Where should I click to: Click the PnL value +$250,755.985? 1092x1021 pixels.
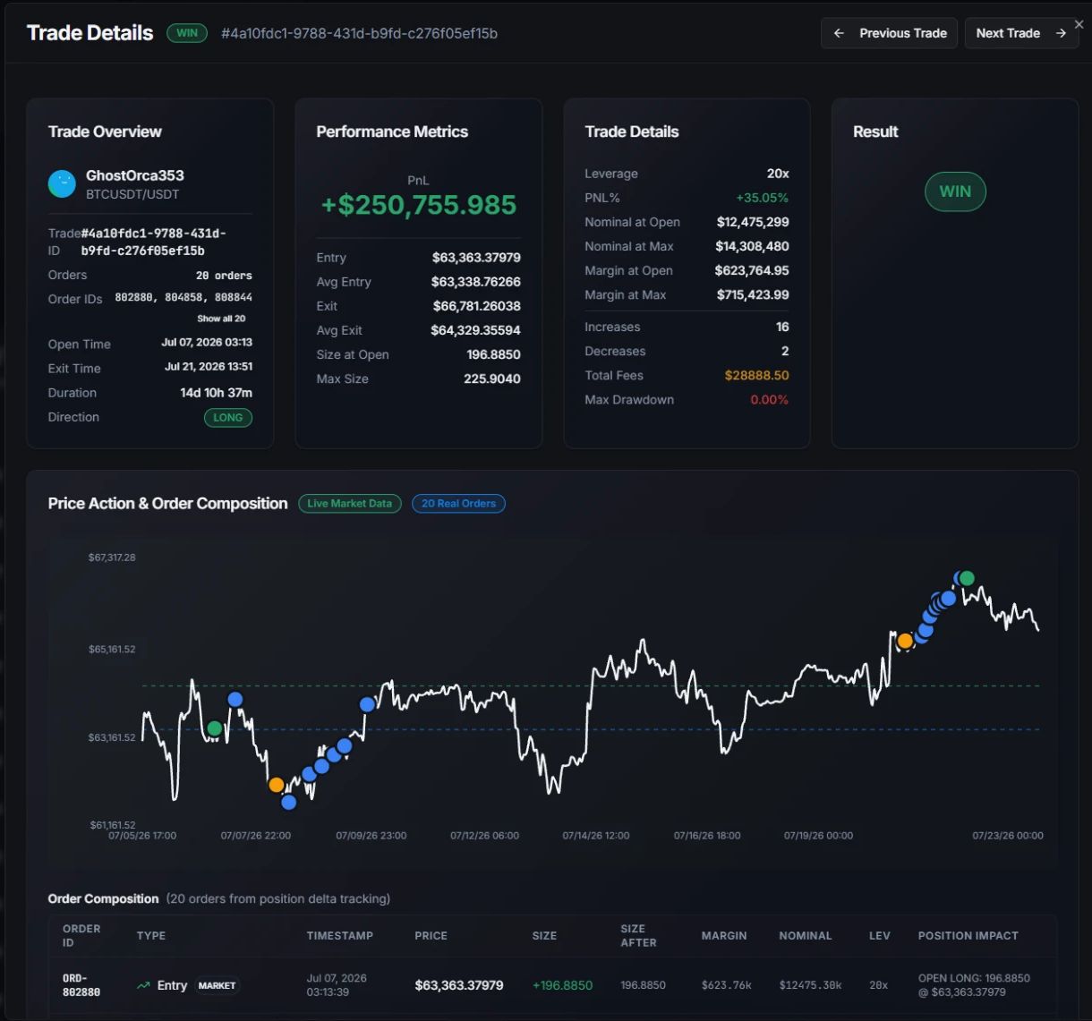419,205
